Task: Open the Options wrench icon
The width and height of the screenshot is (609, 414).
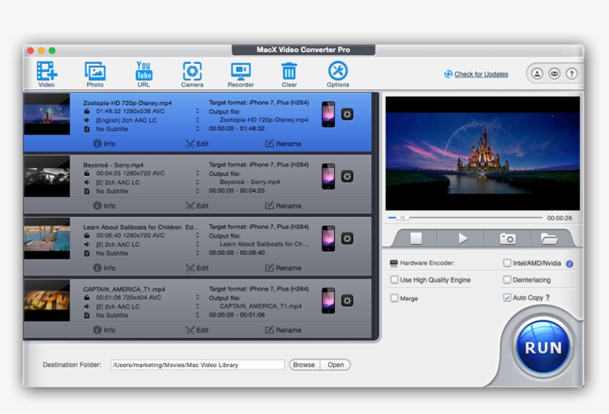Action: [338, 74]
